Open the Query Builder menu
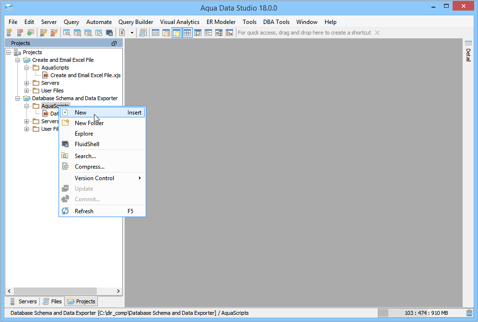The width and height of the screenshot is (478, 322). coord(136,22)
